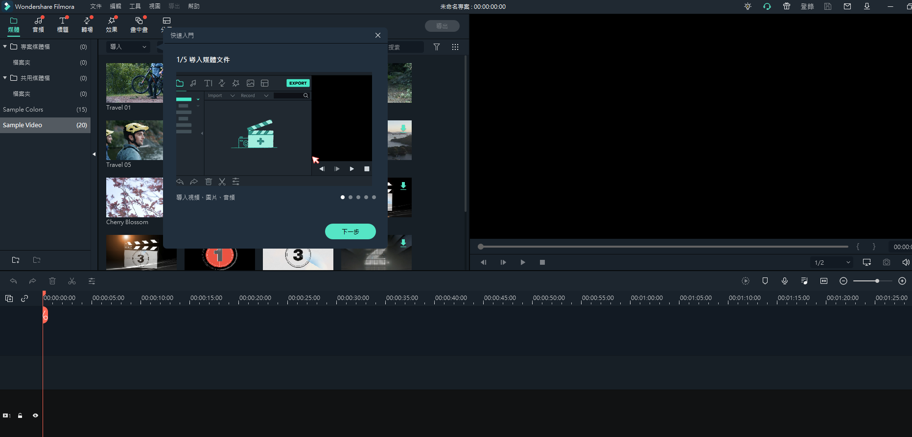
Task: Open the 文件 menu
Action: [96, 6]
